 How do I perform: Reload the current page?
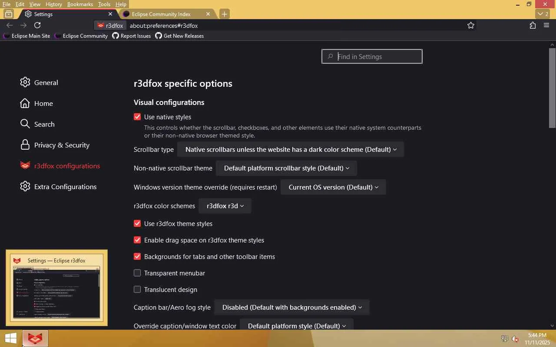37,26
